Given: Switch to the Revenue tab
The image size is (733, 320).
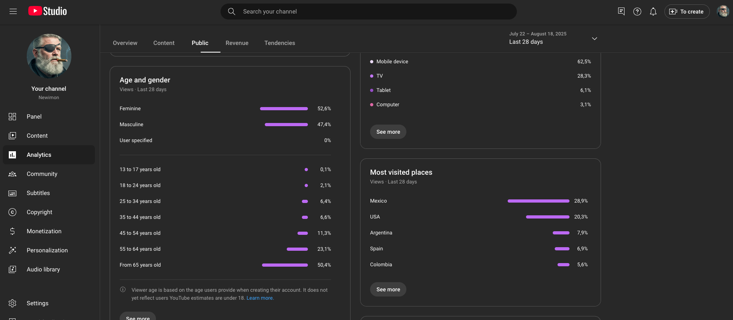Looking at the screenshot, I should click(237, 43).
